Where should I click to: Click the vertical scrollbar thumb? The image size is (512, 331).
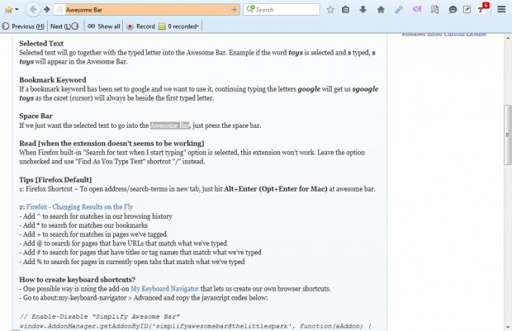coord(508,135)
